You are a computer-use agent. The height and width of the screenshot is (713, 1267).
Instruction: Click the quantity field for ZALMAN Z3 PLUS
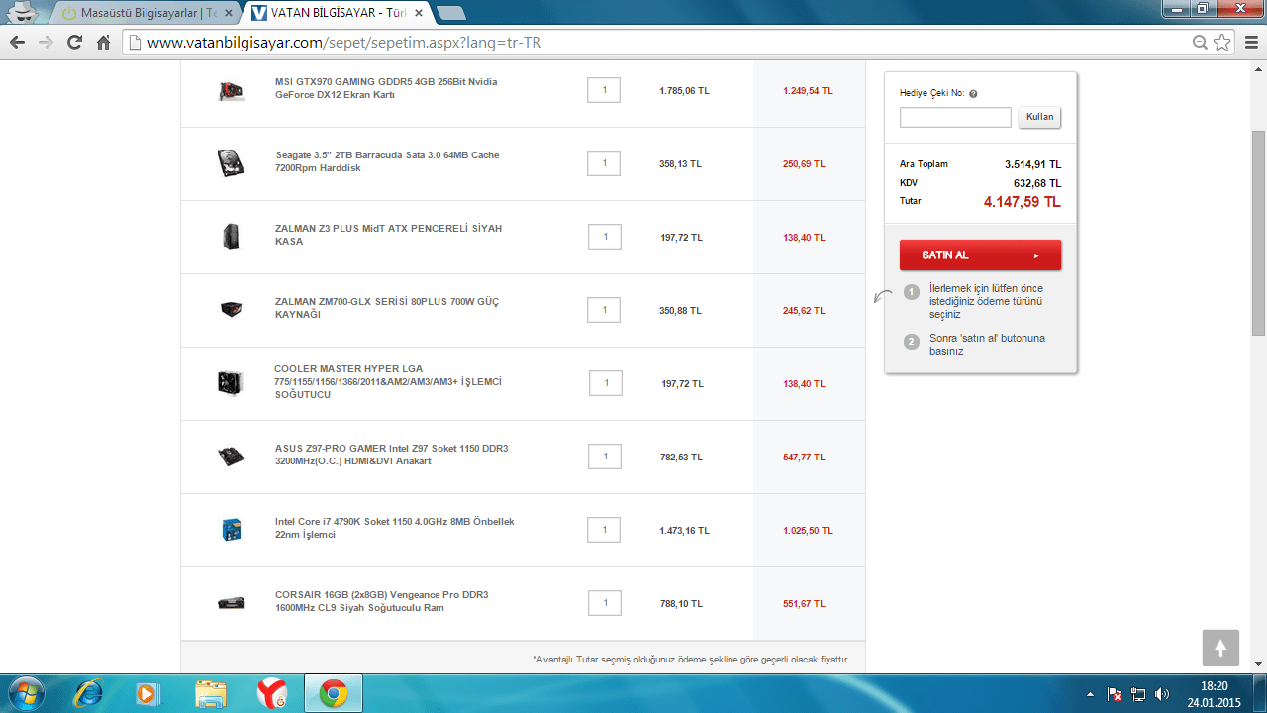(x=604, y=237)
